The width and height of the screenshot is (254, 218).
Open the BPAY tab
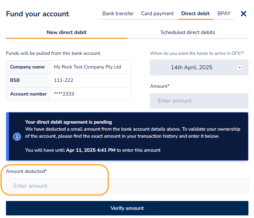pyautogui.click(x=224, y=13)
